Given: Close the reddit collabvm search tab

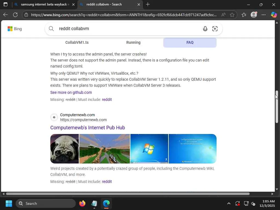Looking at the screenshot, I should click(139, 5).
